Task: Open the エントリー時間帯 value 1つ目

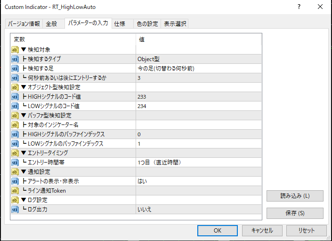Action: click(x=198, y=162)
